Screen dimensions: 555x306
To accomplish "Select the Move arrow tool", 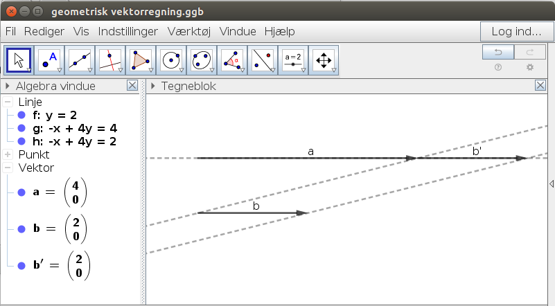I will click(19, 60).
